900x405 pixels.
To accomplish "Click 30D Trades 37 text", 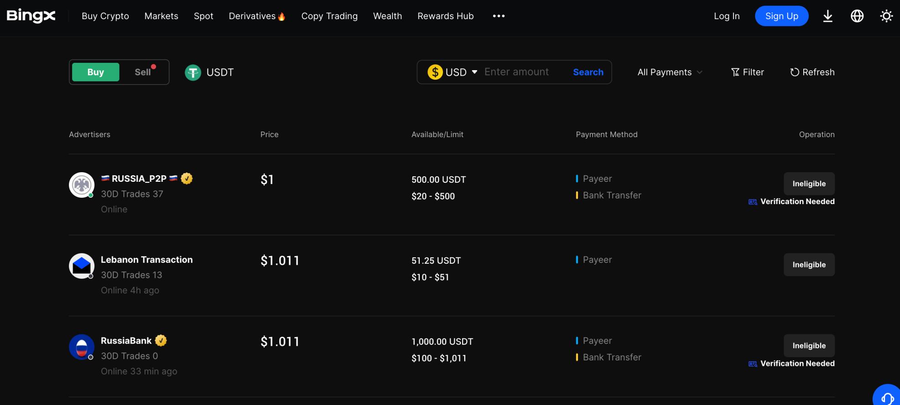I will [132, 194].
